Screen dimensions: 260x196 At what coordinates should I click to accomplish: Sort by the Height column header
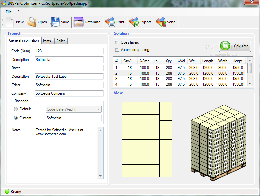click(x=238, y=61)
